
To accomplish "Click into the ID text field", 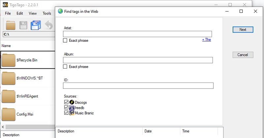I will click(138, 86).
